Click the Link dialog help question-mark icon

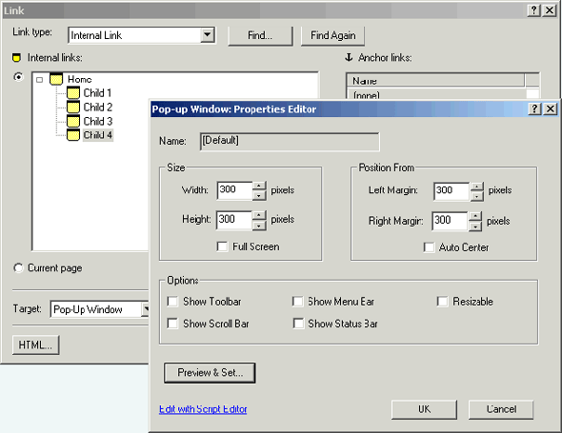[533, 10]
